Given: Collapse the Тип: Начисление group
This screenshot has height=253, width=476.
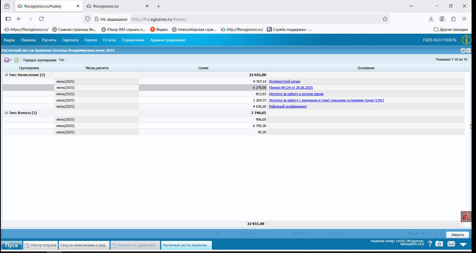Looking at the screenshot, I should tap(6, 75).
